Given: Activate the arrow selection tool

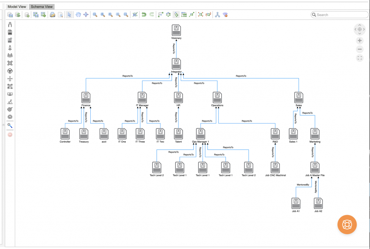Looking at the screenshot, I should (x=69, y=14).
